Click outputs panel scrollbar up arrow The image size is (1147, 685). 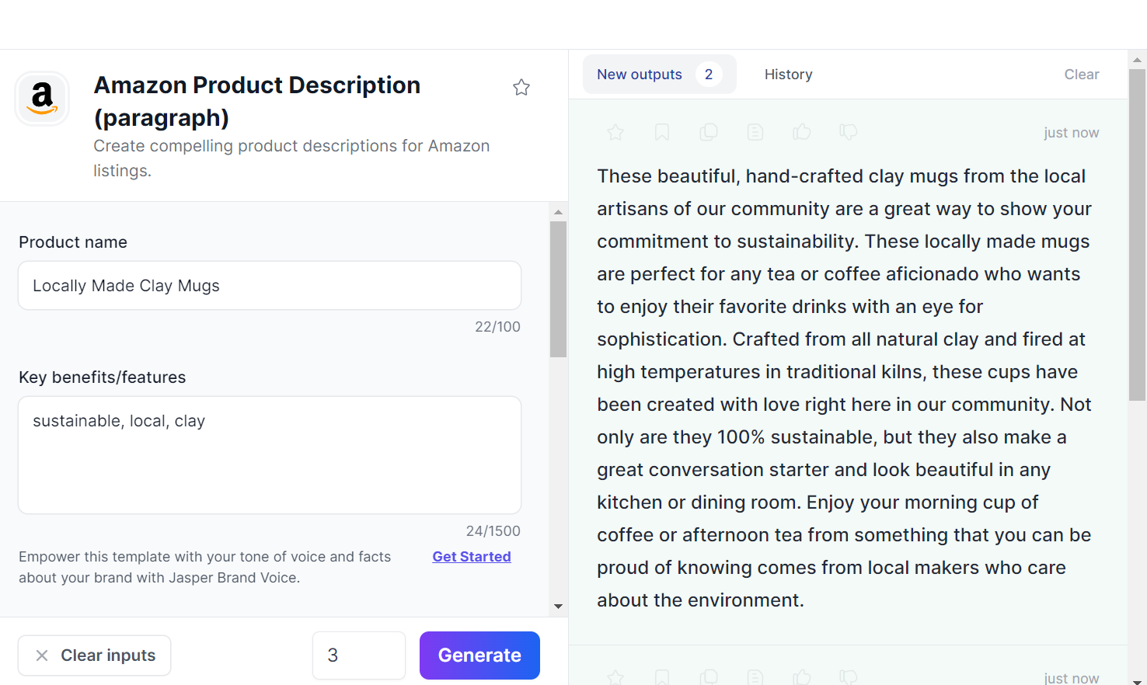(x=1137, y=59)
